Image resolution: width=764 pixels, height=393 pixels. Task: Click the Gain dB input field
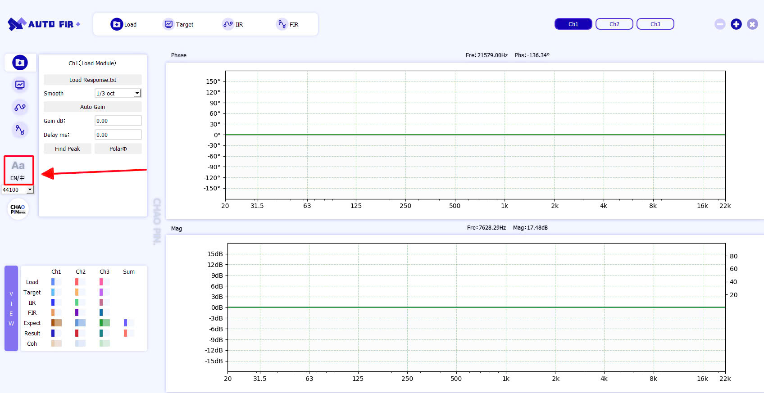point(118,121)
